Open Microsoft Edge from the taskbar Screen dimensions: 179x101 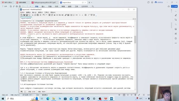click(48, 98)
